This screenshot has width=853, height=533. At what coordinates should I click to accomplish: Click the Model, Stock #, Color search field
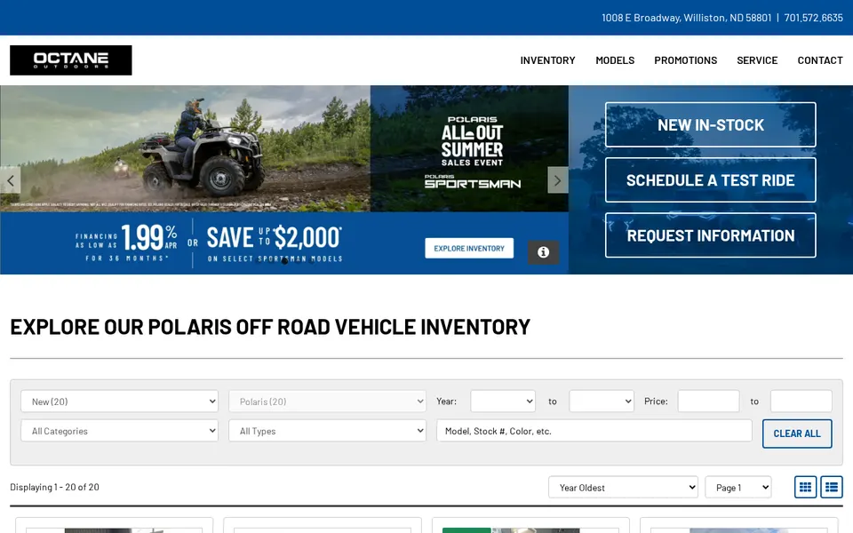click(x=594, y=431)
